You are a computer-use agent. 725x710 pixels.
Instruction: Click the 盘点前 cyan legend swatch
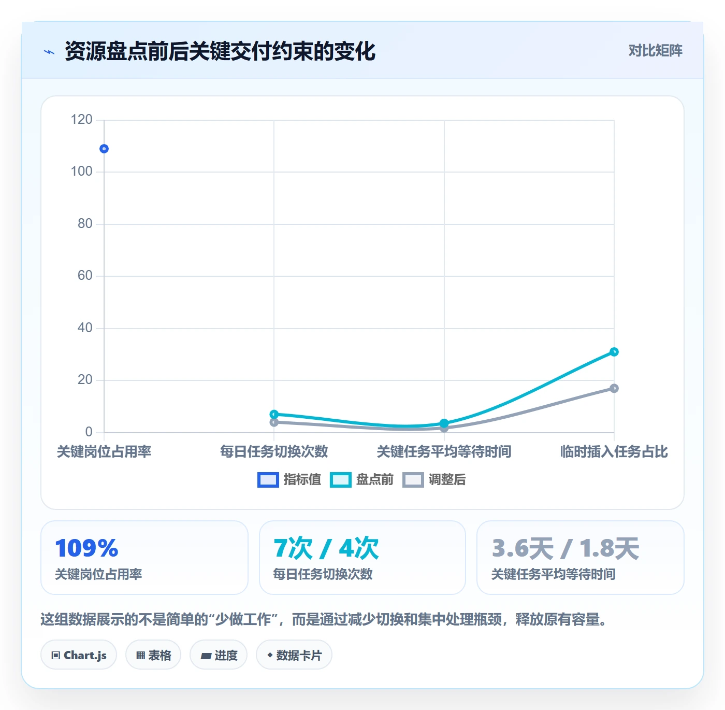(340, 480)
